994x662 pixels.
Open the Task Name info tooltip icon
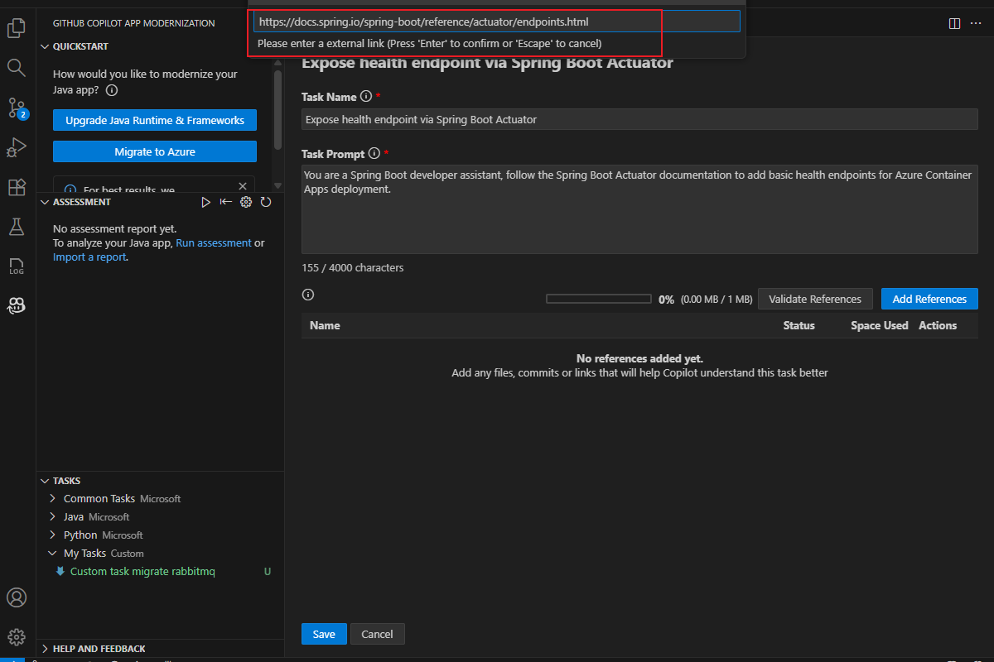pyautogui.click(x=365, y=95)
